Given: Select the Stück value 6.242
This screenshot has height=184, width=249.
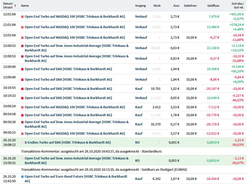Looking at the screenshot, I should coord(156,179).
